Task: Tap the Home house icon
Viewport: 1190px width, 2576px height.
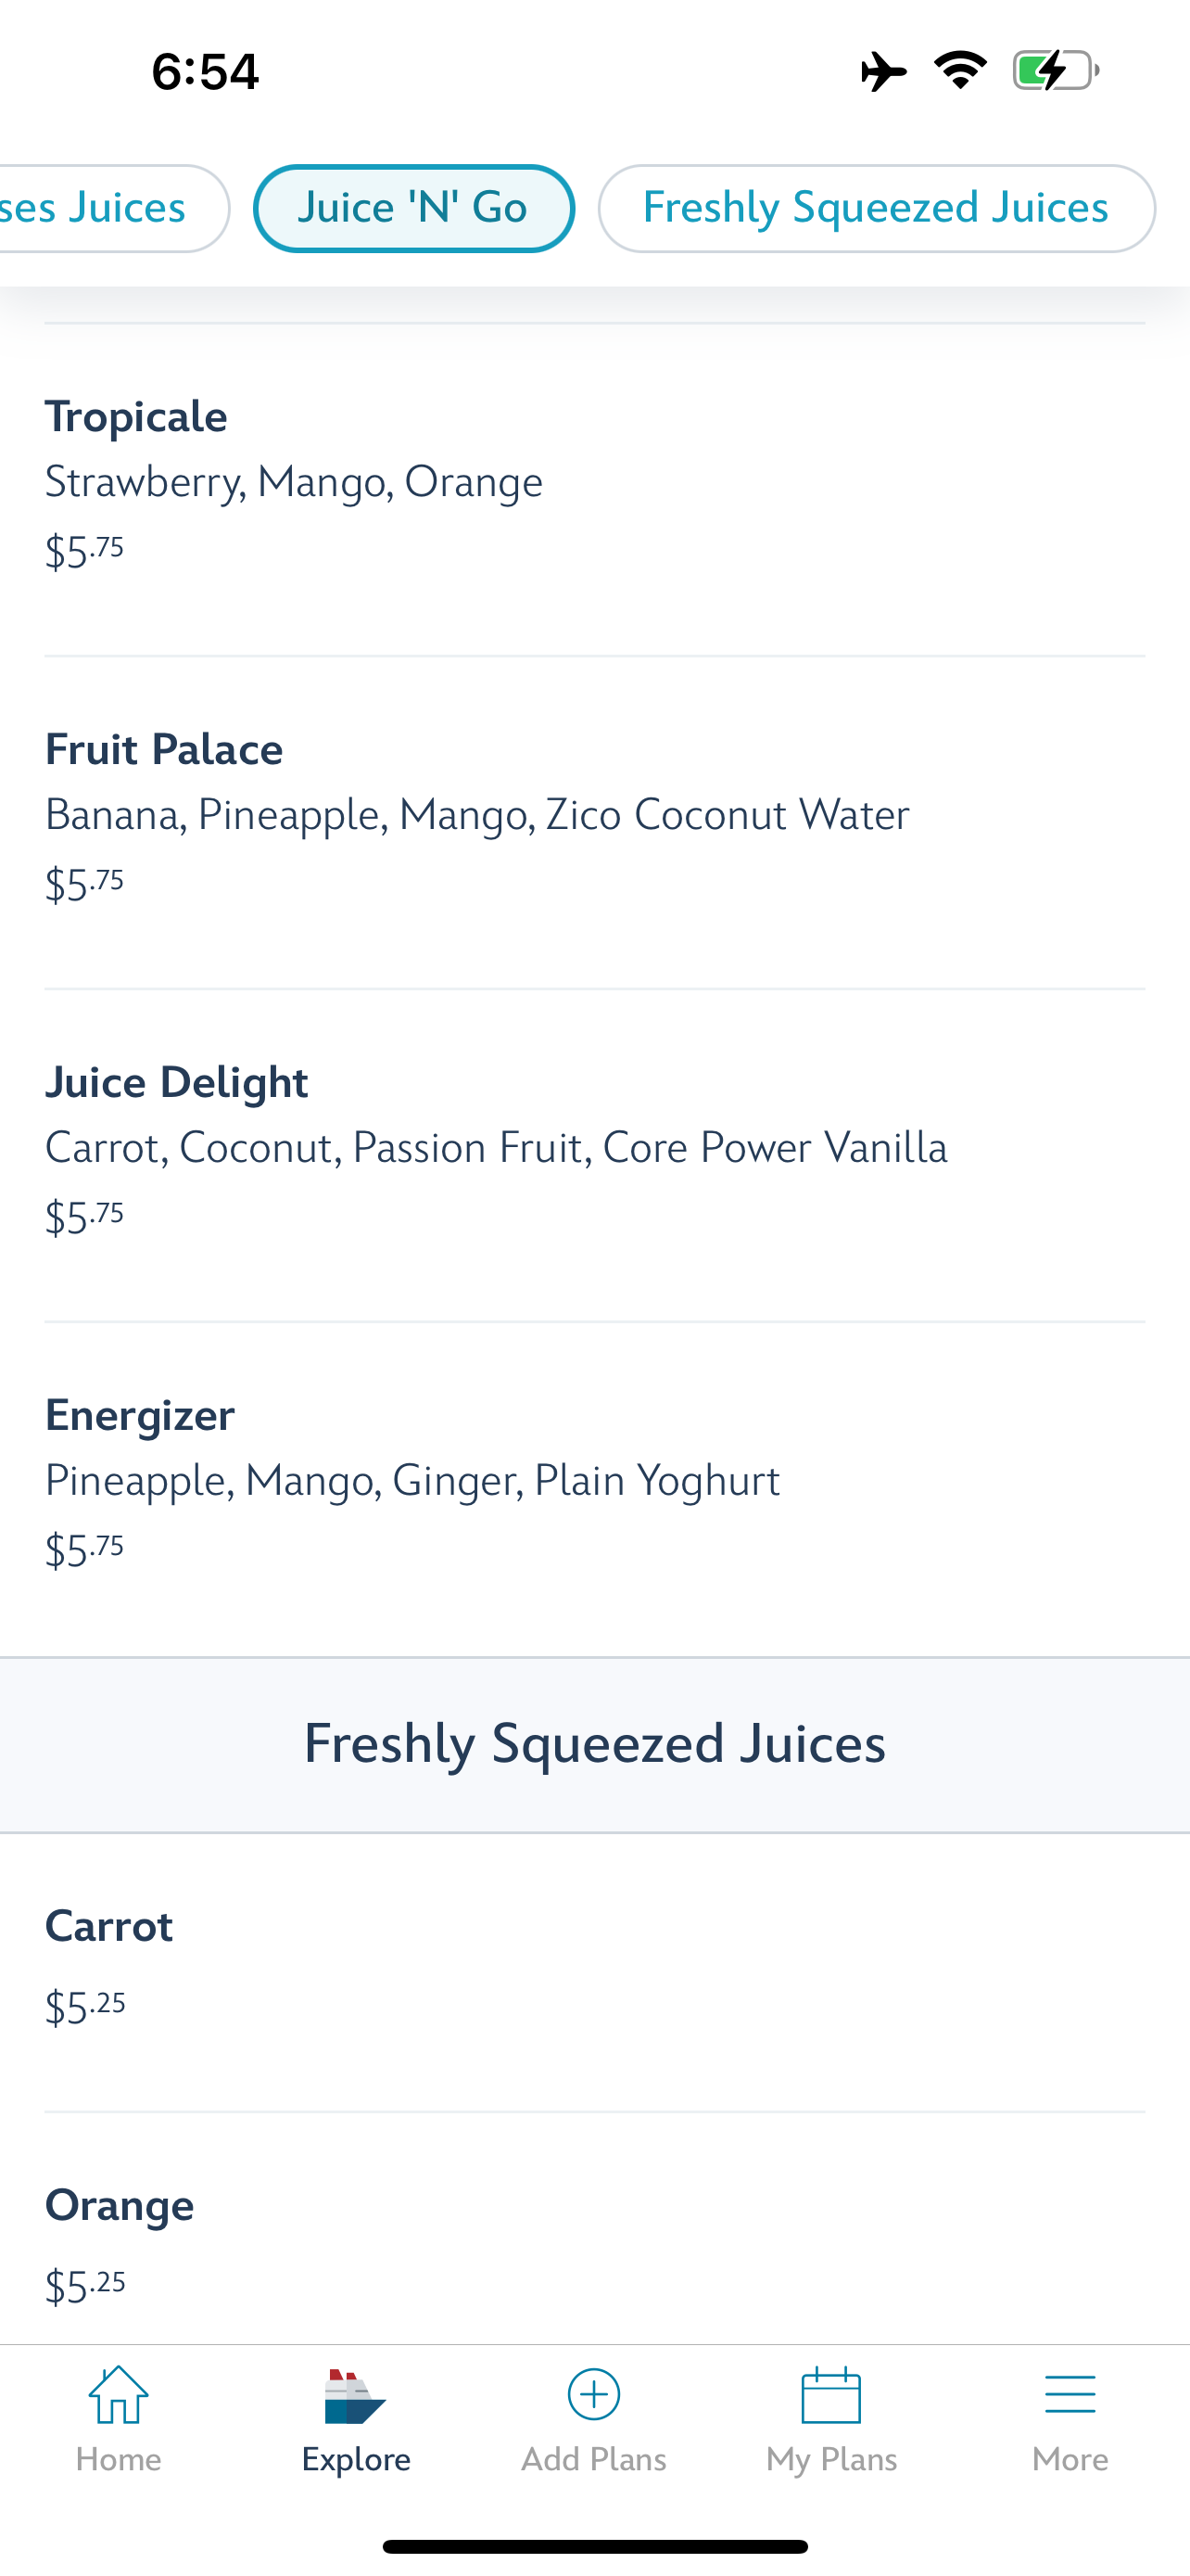Action: (x=118, y=2395)
